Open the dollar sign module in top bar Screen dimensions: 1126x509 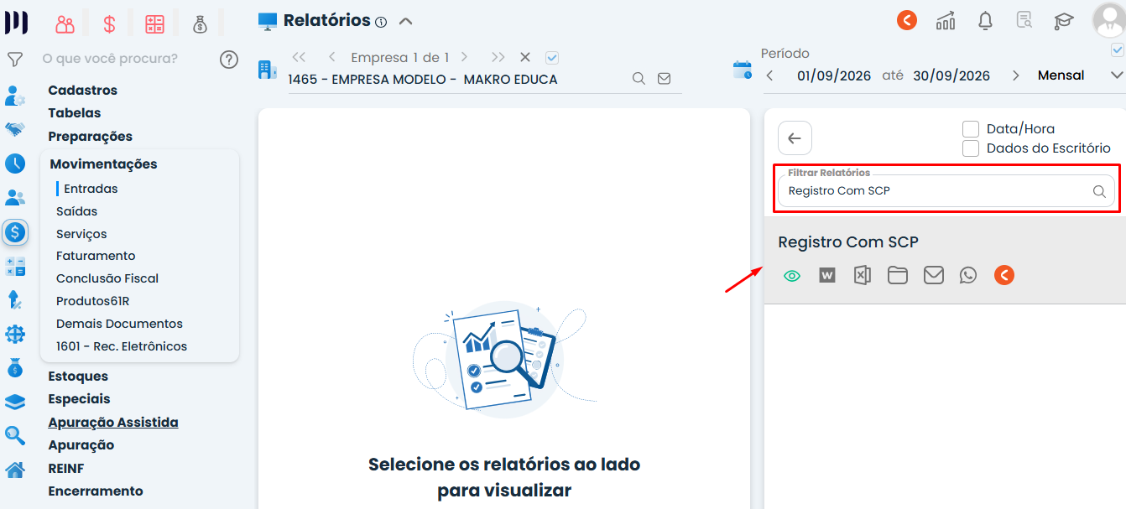click(110, 24)
